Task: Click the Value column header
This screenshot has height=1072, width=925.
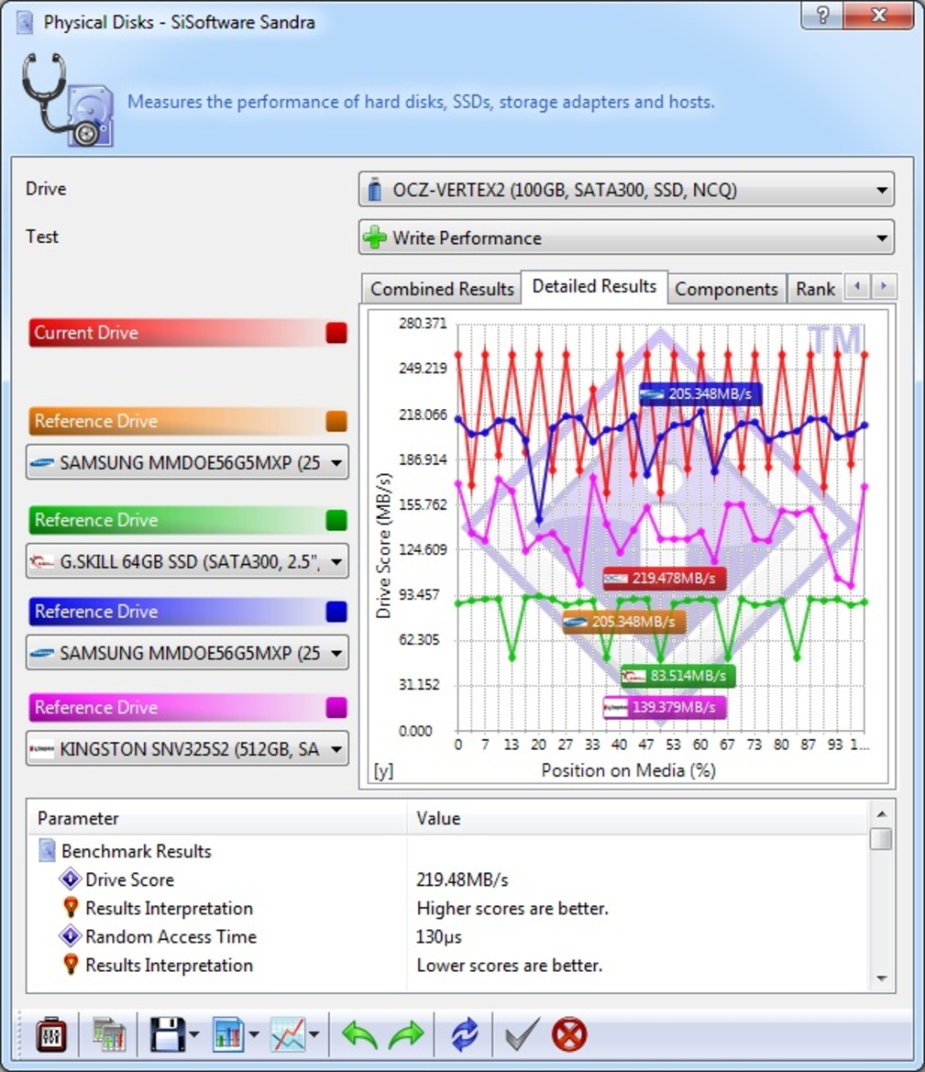Action: (637, 818)
